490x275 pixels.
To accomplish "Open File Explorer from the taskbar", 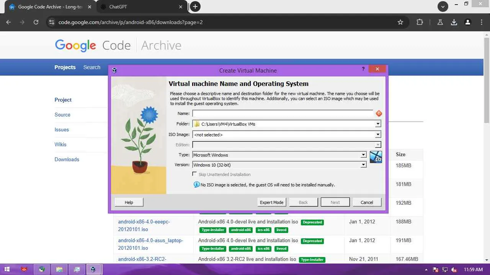I will (59, 269).
